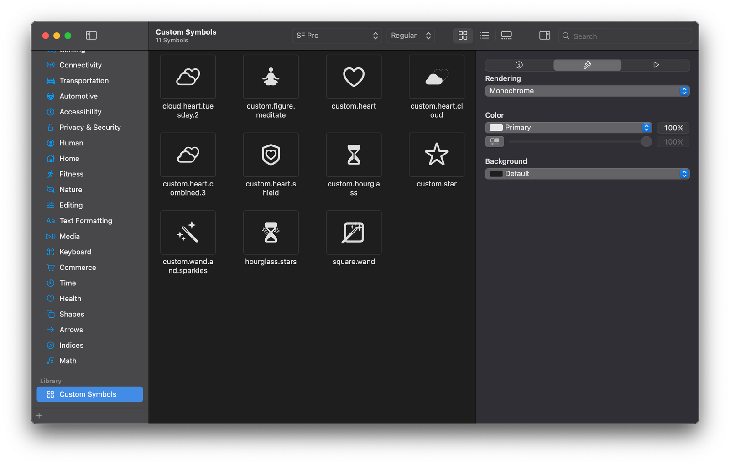Select the hourglass.stars symbol
The image size is (730, 465).
click(x=271, y=232)
